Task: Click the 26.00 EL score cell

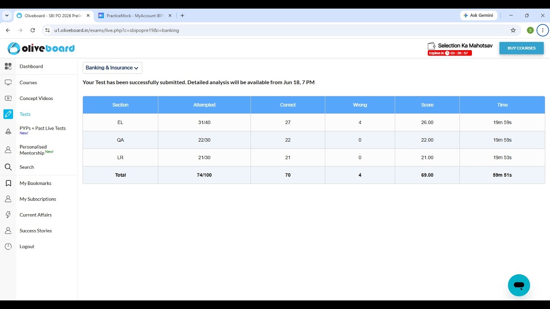Action: 427,122
